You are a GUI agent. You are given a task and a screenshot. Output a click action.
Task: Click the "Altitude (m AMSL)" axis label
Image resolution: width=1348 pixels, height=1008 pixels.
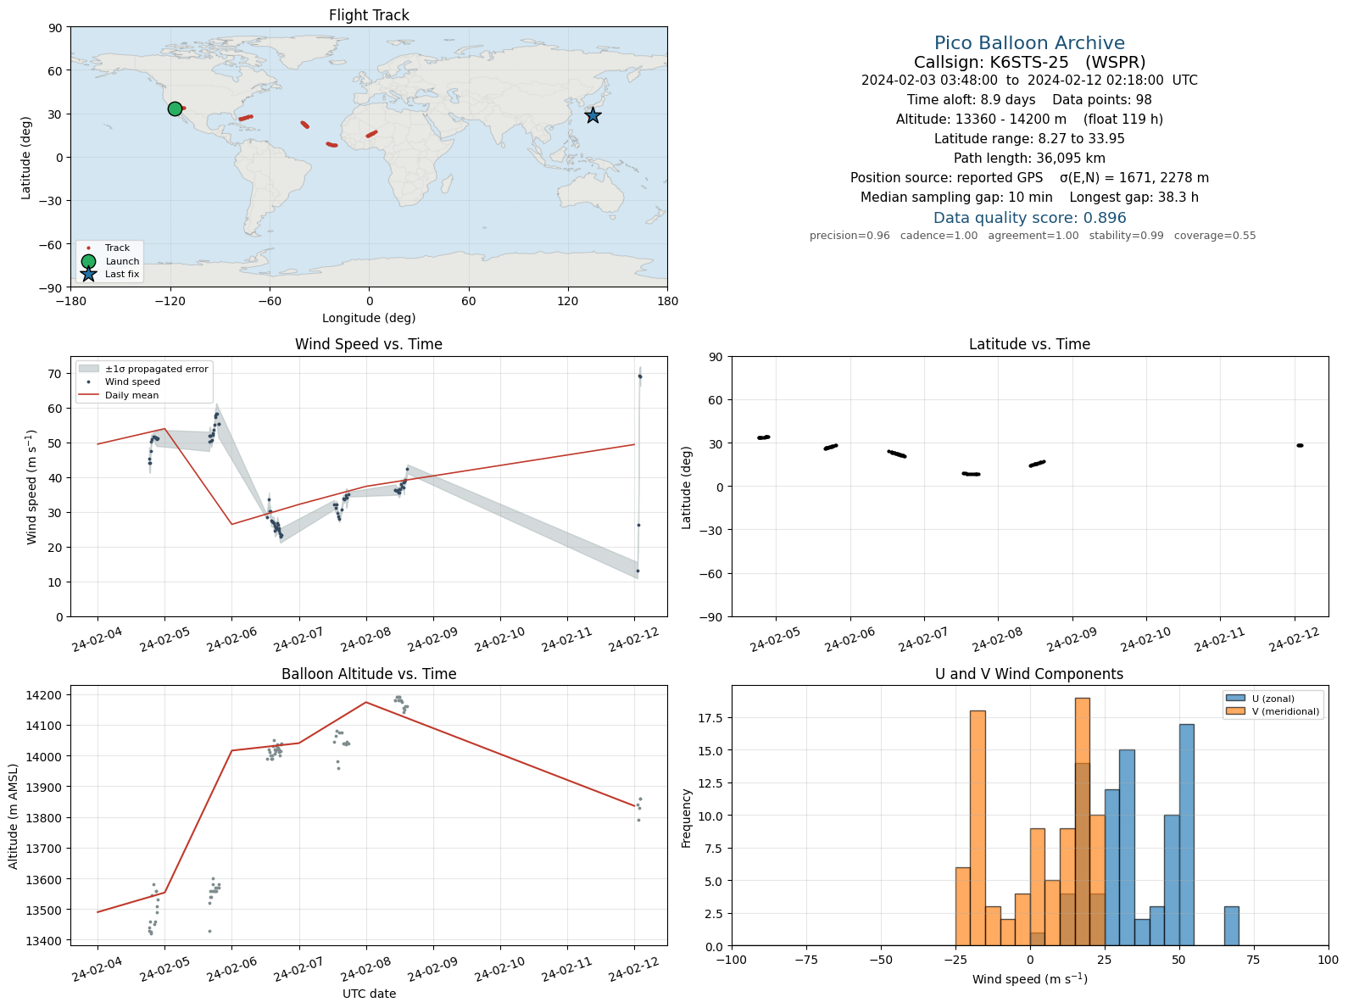14,816
